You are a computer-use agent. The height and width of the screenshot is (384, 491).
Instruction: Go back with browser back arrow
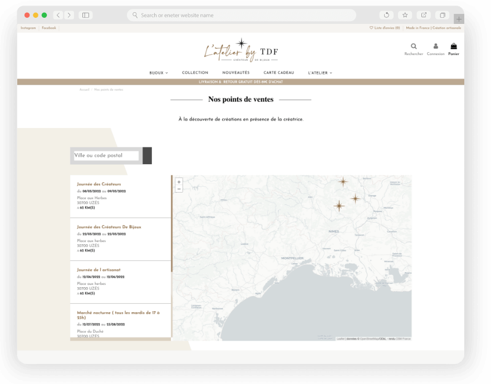pyautogui.click(x=57, y=15)
